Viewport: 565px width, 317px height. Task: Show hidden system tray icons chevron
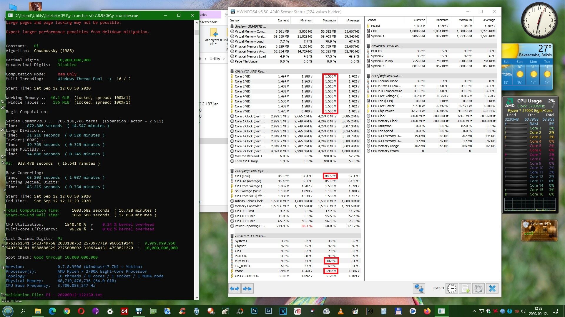474,311
